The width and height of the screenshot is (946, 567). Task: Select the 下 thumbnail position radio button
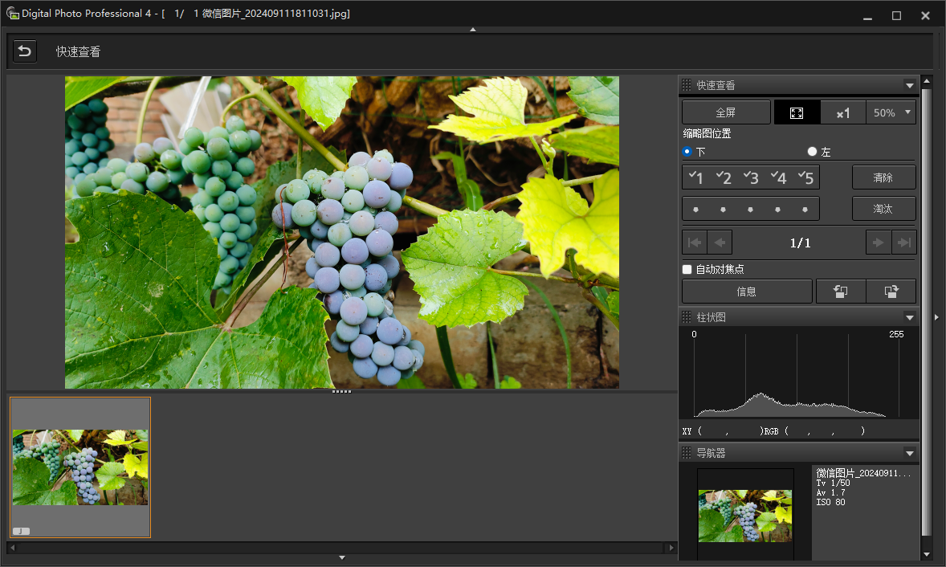coord(687,152)
